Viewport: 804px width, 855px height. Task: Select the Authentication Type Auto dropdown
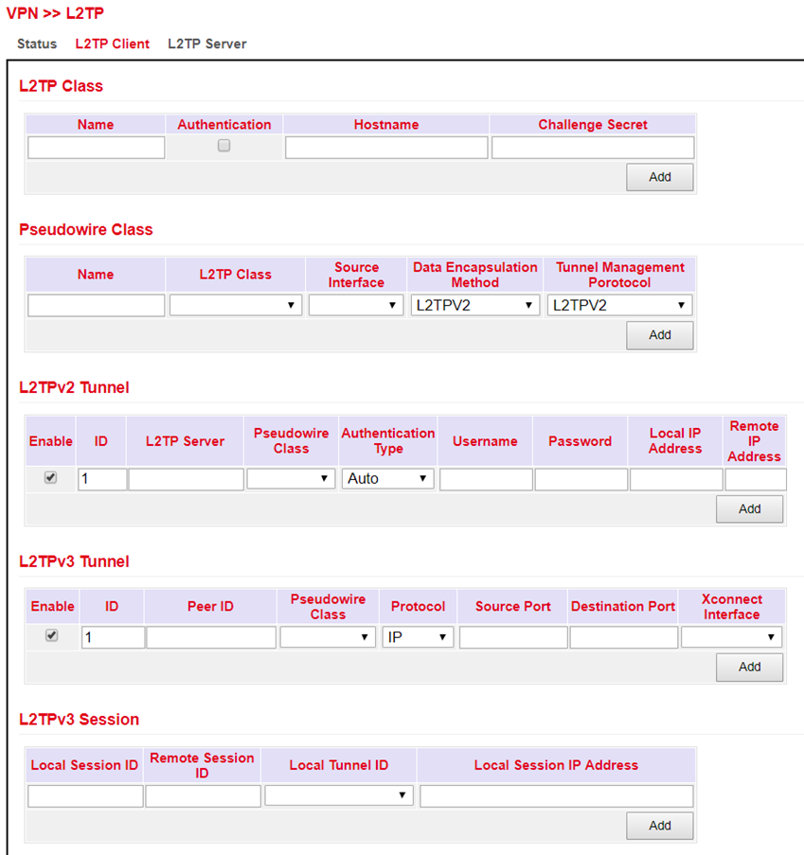(388, 479)
